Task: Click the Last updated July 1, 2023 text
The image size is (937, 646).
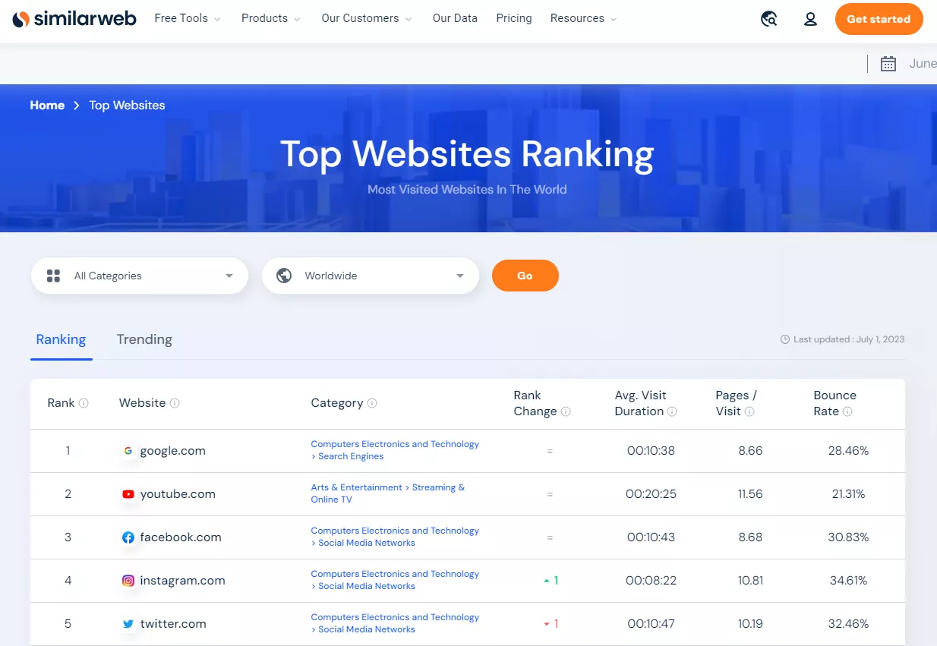Action: 849,339
